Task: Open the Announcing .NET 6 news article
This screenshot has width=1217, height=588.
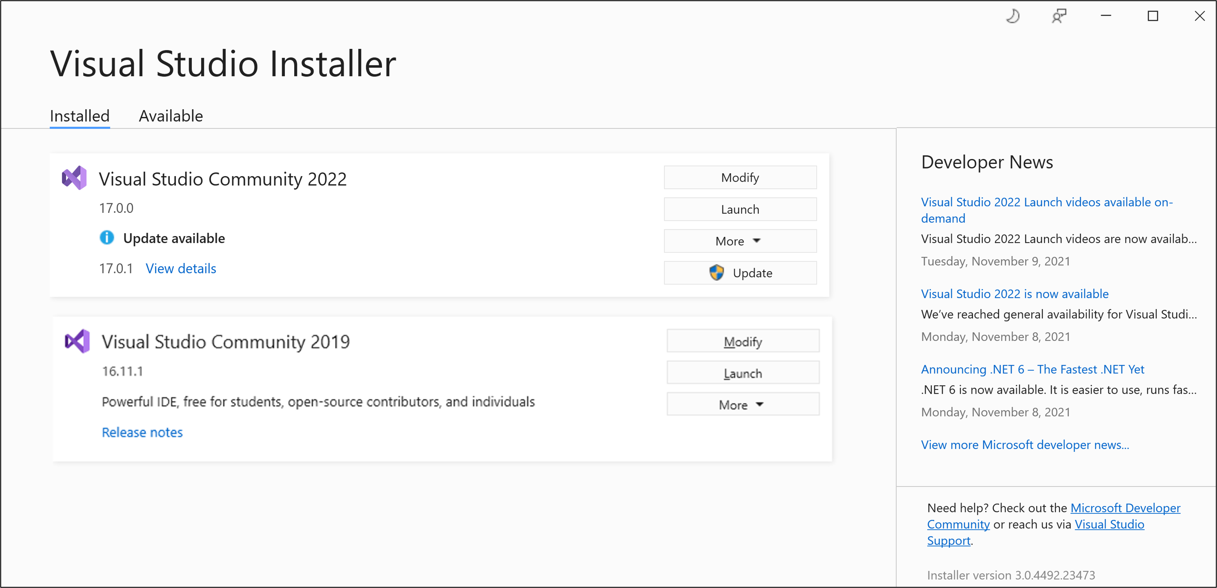Action: coord(1032,369)
